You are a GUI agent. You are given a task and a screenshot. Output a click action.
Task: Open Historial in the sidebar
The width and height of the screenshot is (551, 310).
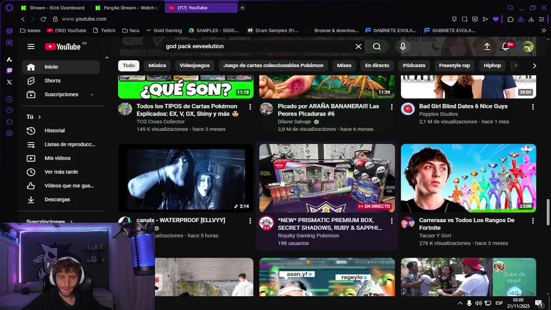[61, 130]
